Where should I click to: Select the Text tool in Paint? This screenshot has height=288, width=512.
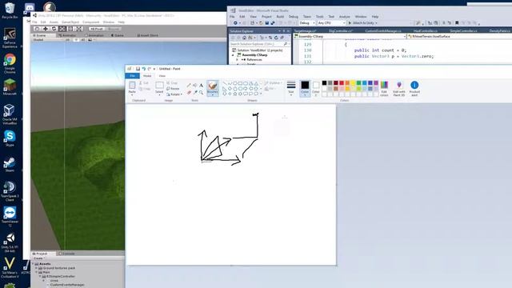[x=201, y=86]
